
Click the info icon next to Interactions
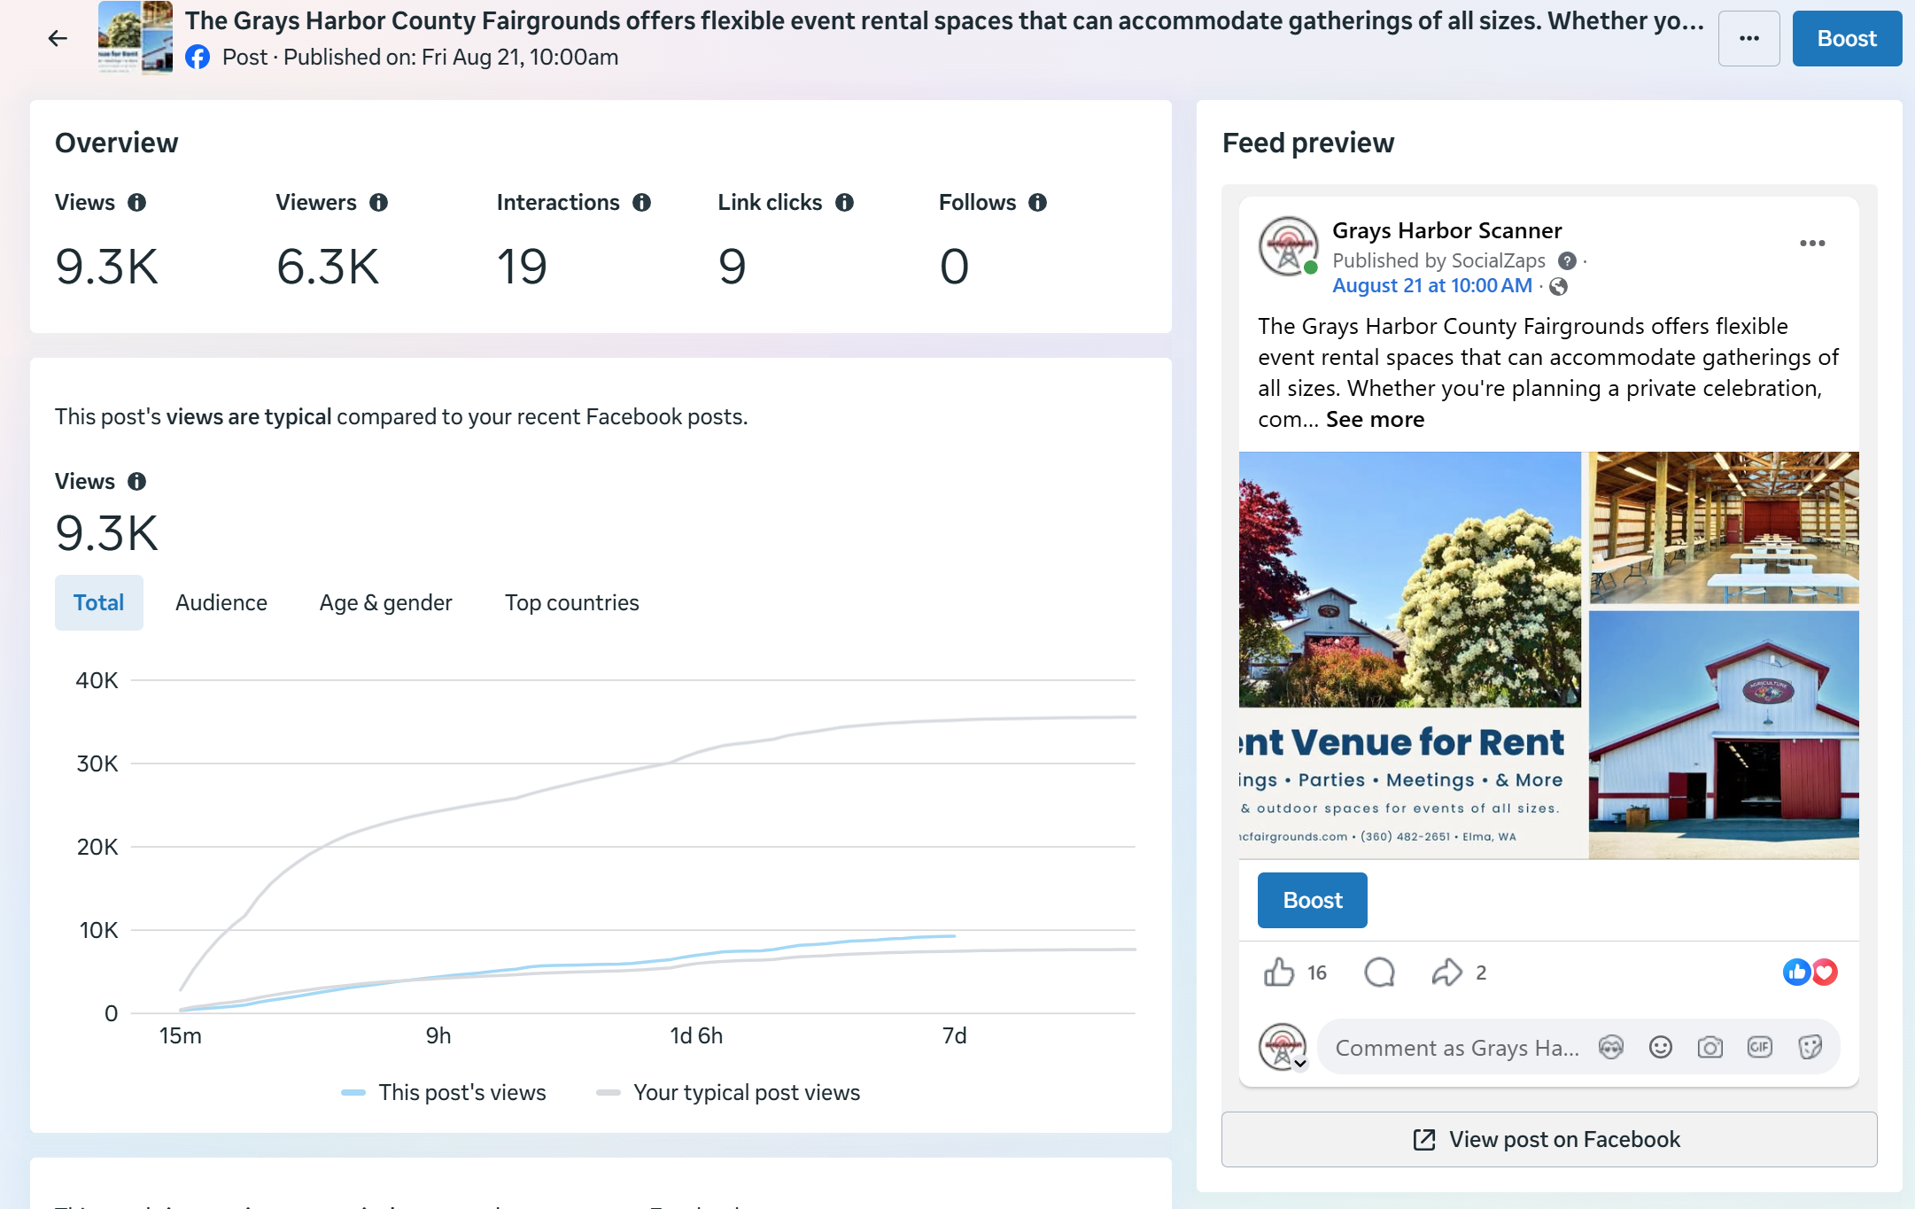641,203
